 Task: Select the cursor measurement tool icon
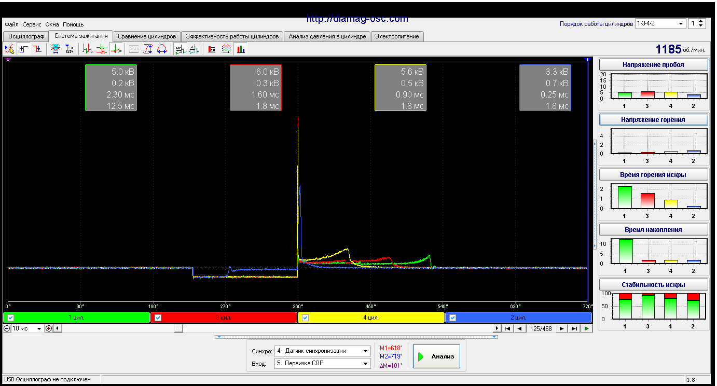[x=9, y=49]
